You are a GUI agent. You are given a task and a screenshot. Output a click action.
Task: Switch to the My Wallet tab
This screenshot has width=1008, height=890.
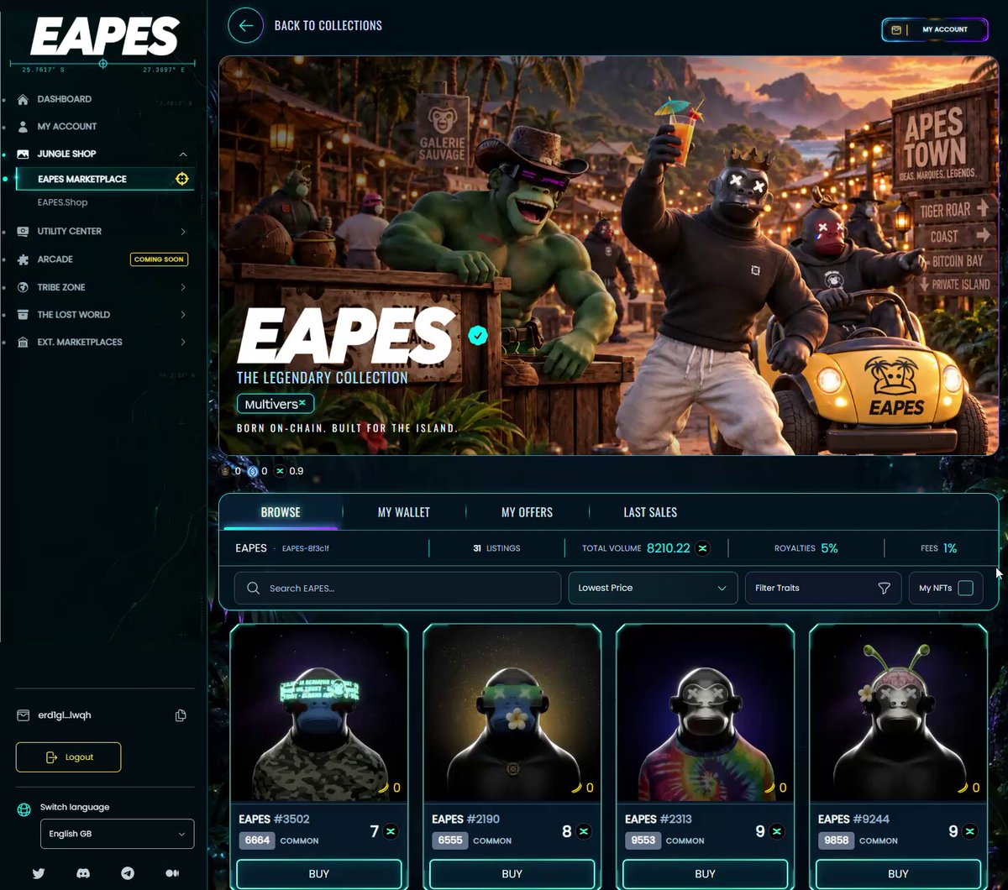404,512
